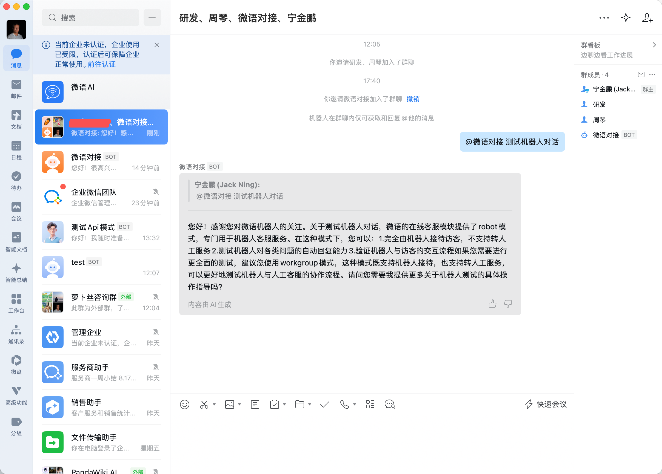Screen dimensions: 662x474
Task: Open the 微语 AI conversation
Action: point(101,92)
